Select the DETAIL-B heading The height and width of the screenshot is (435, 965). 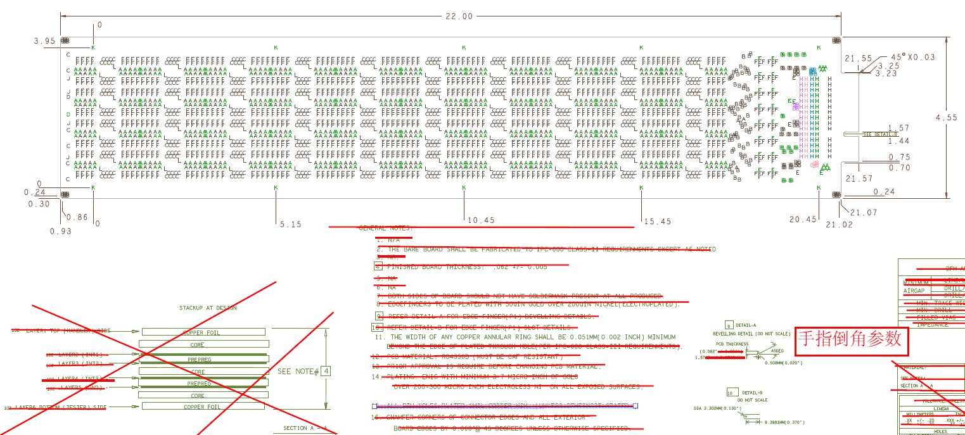pyautogui.click(x=752, y=393)
